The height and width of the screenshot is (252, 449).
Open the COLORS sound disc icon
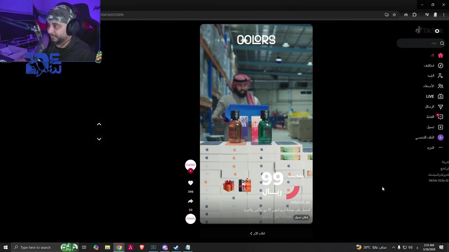[x=190, y=219]
